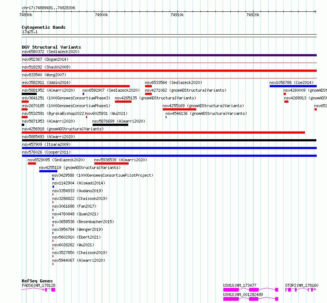Click nsv4255119 gnomAD variant label

click(x=80, y=168)
